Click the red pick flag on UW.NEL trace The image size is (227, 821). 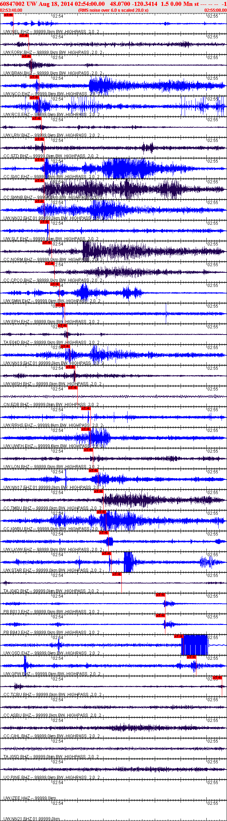pyautogui.click(x=8, y=15)
